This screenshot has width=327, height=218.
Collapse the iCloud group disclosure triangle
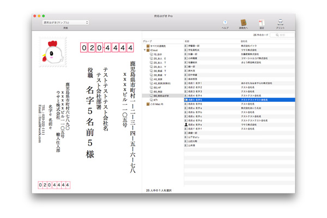(x=145, y=50)
